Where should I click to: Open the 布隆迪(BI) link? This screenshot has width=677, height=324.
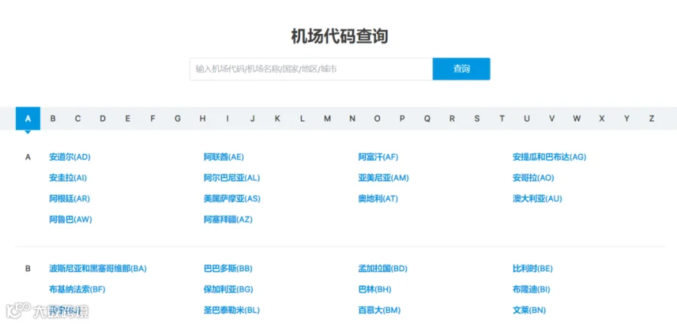tap(532, 289)
